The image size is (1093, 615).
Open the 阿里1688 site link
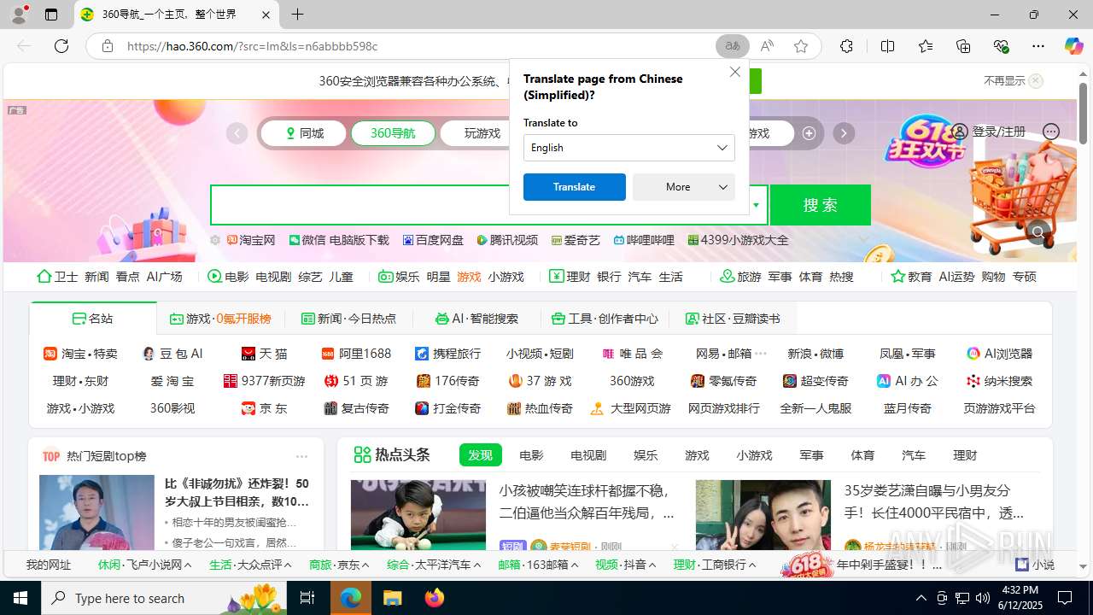click(356, 354)
